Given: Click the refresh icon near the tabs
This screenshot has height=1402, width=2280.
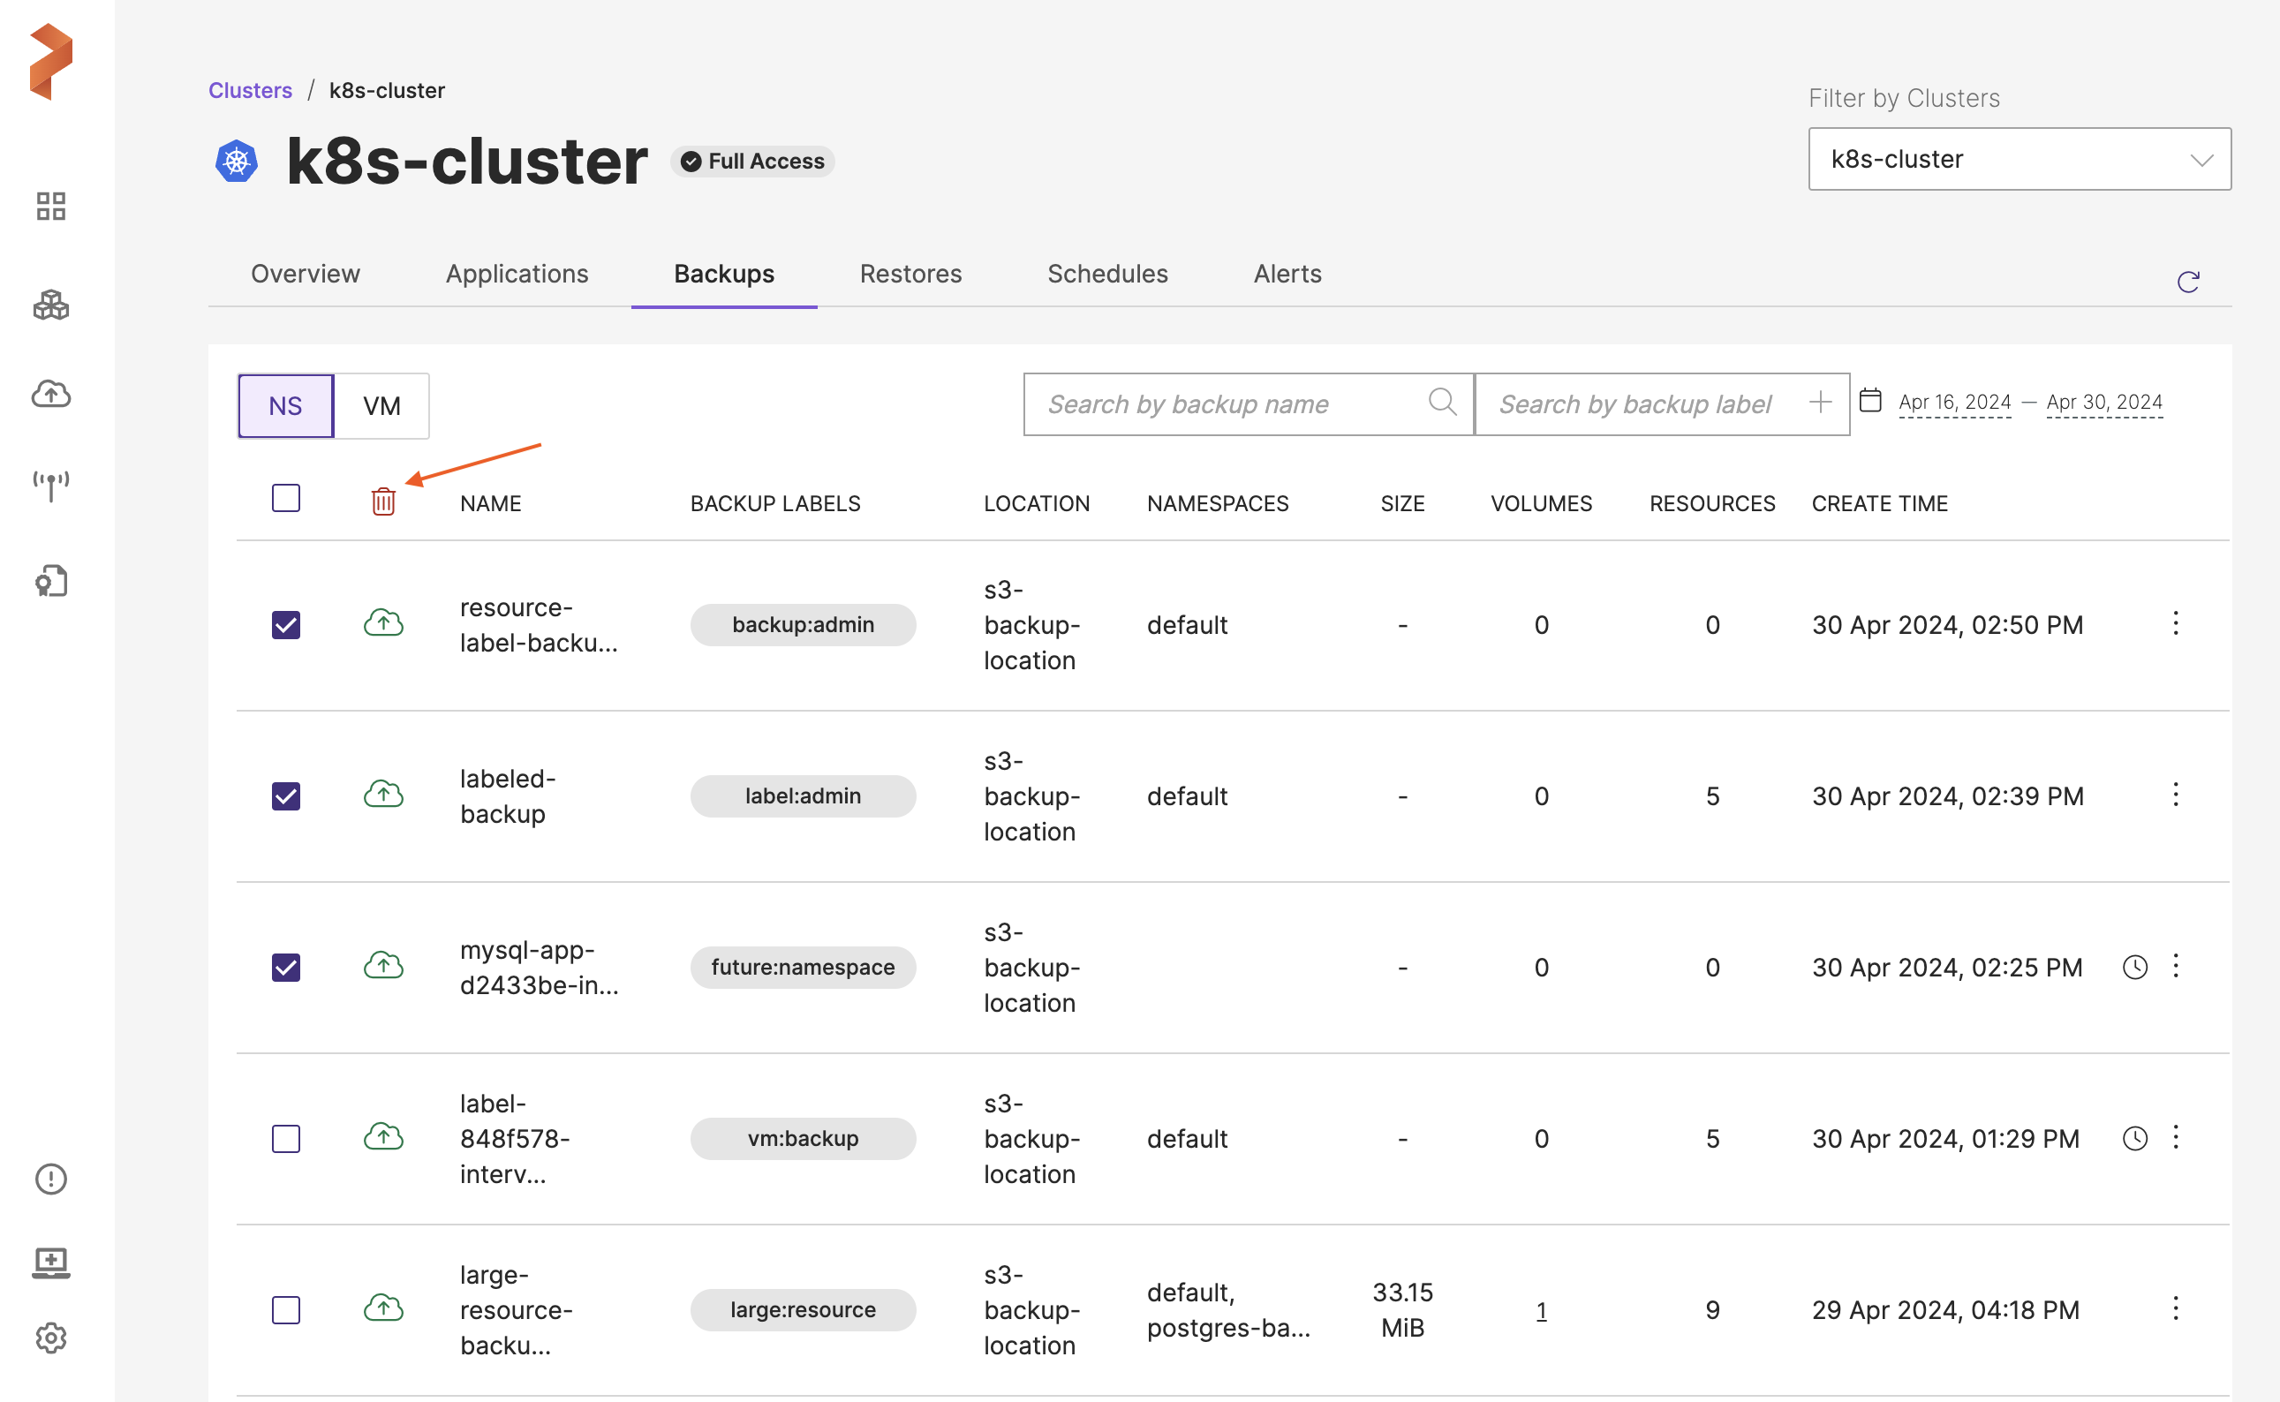Looking at the screenshot, I should 2187,282.
